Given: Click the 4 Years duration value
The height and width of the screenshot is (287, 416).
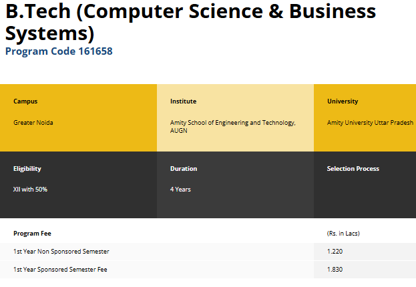Looking at the screenshot, I should click(180, 190).
